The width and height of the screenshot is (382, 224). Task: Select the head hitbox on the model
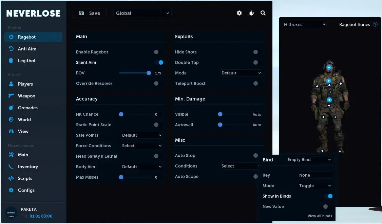click(329, 67)
